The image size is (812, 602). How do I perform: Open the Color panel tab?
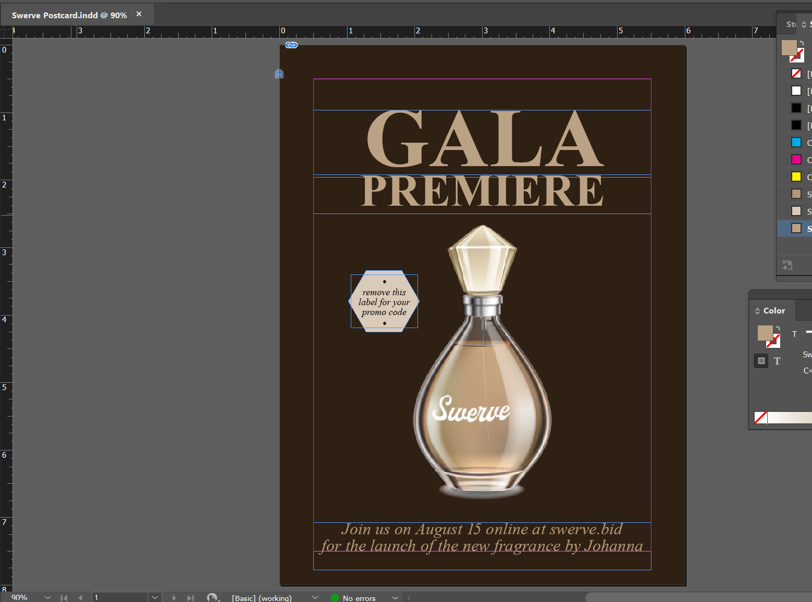pyautogui.click(x=774, y=310)
